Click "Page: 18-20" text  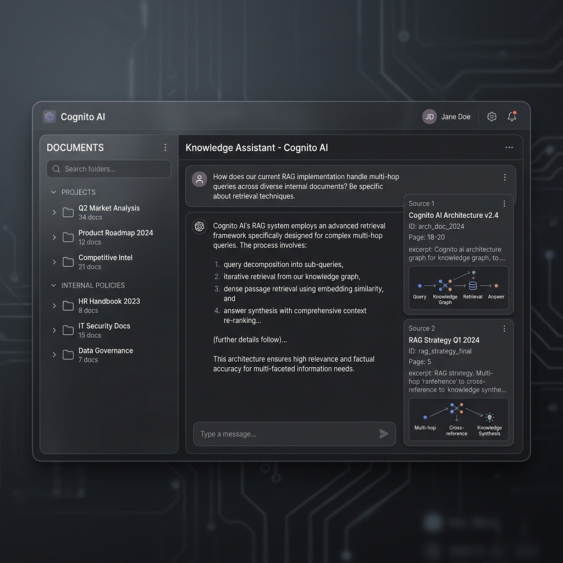pyautogui.click(x=427, y=237)
